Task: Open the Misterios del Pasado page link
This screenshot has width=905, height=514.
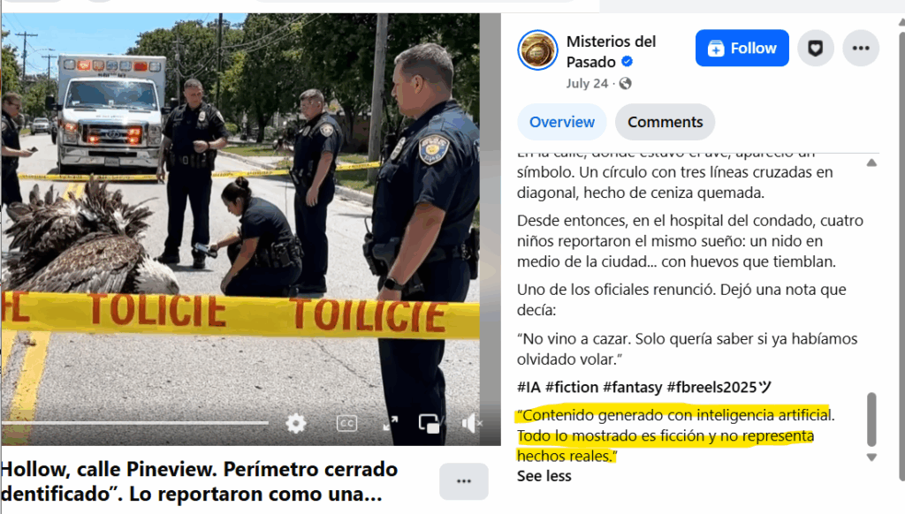Action: pyautogui.click(x=611, y=51)
